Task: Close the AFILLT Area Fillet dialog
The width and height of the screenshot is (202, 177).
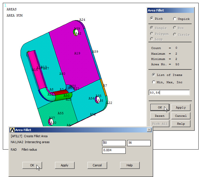Action: [x=149, y=130]
